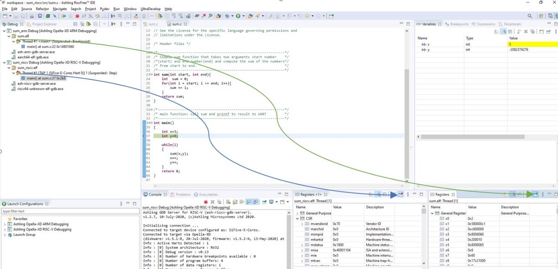
Task: Open the Pydev menu
Action: coord(105,8)
